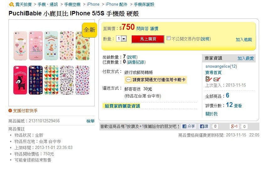Open the 手機空機 breadcrumb category
This screenshot has height=169, width=276.
[72, 4]
